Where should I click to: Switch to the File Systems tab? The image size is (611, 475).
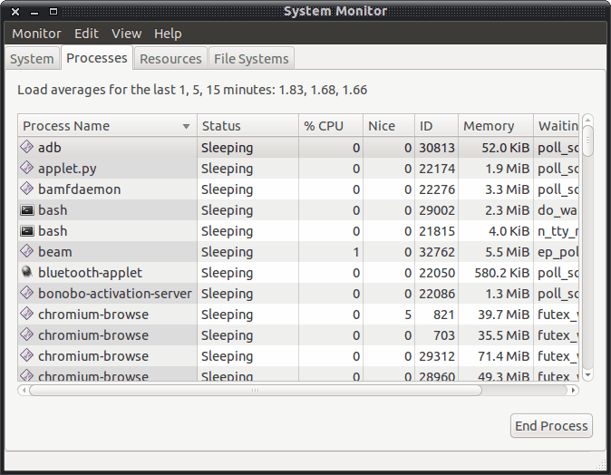pyautogui.click(x=250, y=59)
